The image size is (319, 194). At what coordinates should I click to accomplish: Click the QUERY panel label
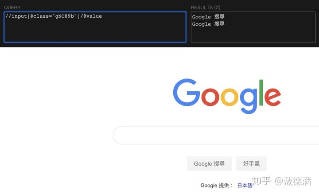[12, 8]
